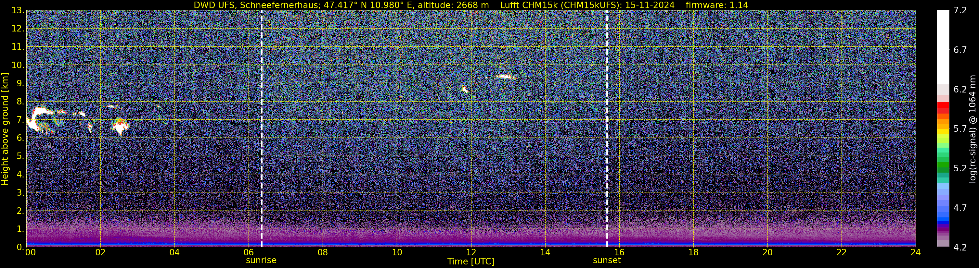Viewport: 979px width, 268px height.
Task: Click the sunrise dashed vertical marker line
Action: tap(262, 128)
